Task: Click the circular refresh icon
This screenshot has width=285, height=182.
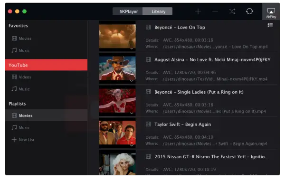Action: pos(249,11)
